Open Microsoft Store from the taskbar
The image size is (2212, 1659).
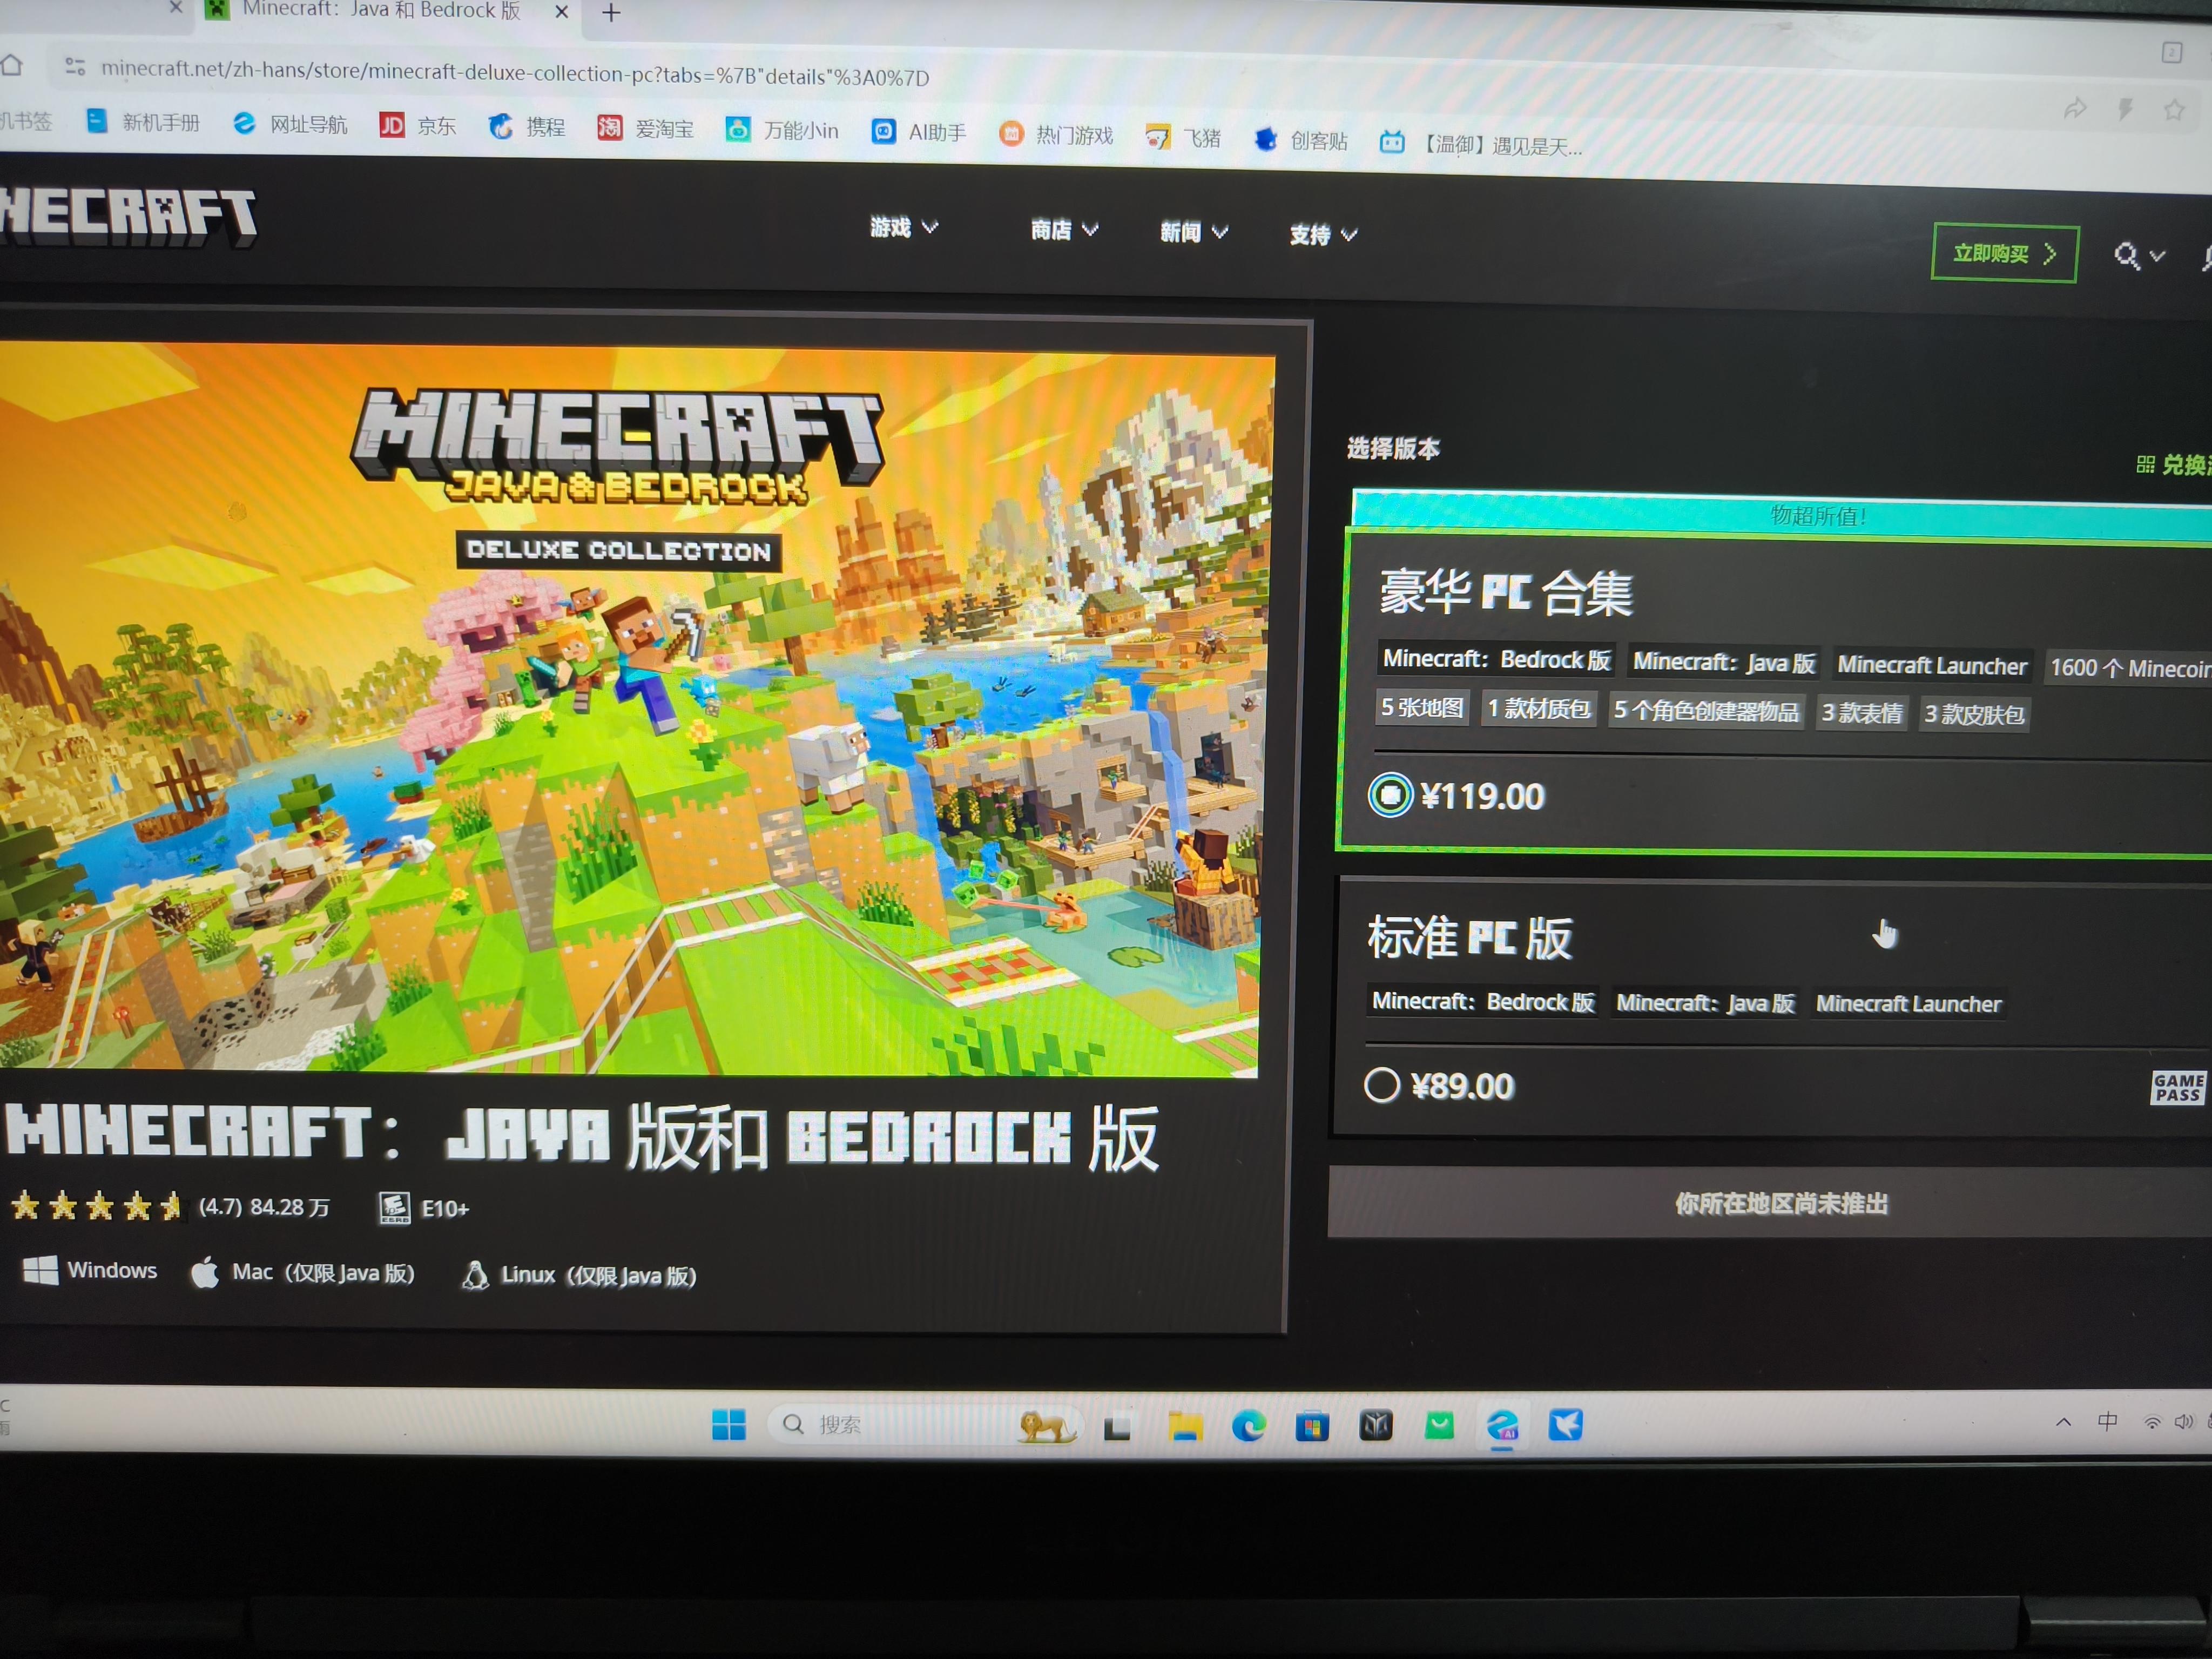(1311, 1426)
